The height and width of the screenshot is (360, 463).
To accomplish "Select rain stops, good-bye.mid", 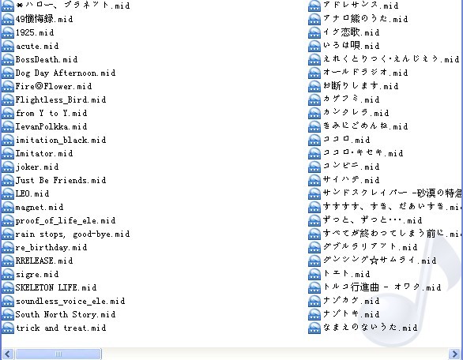I will click(x=73, y=234).
